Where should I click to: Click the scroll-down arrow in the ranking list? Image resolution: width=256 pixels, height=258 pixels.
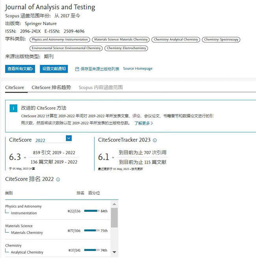coord(114,252)
